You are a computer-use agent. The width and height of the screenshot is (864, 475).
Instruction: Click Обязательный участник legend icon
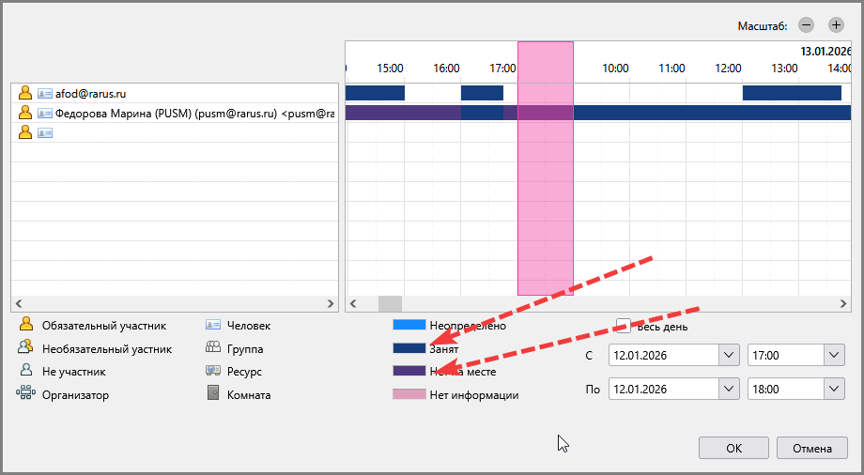(x=25, y=325)
